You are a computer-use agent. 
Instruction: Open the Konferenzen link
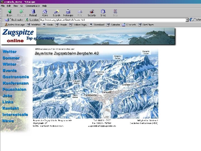[x=16, y=83]
